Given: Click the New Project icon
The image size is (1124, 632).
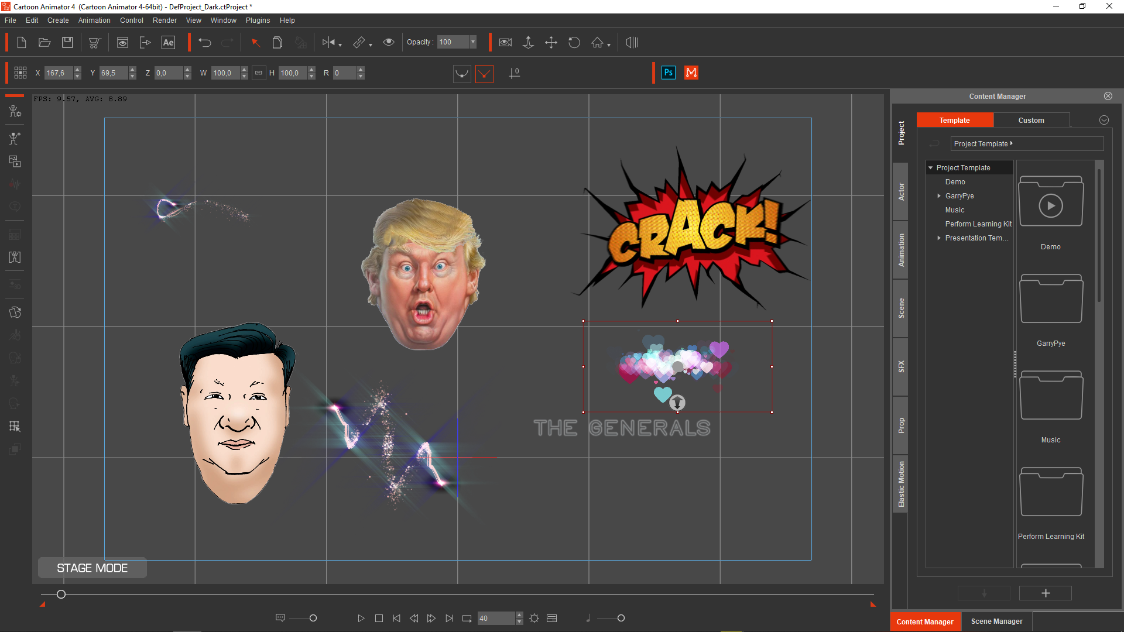Looking at the screenshot, I should point(22,42).
